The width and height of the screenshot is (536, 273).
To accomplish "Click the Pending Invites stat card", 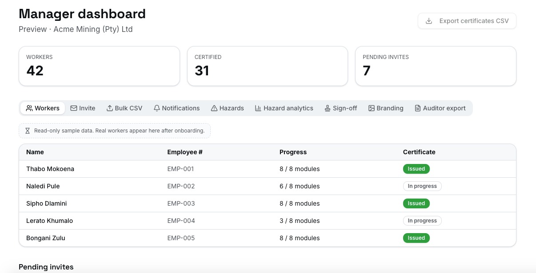I will pyautogui.click(x=436, y=66).
